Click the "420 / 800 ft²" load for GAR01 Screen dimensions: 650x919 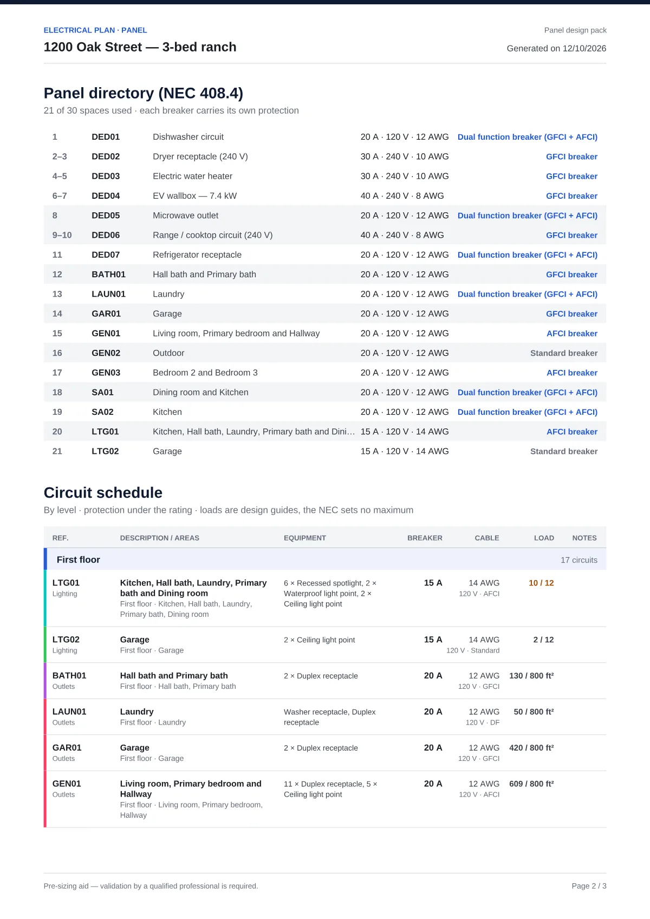pos(531,747)
